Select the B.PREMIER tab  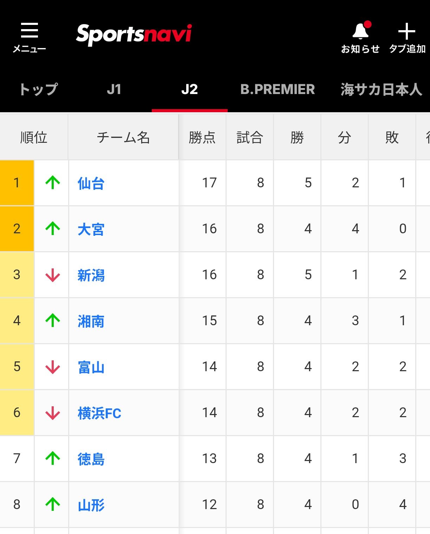[278, 89]
